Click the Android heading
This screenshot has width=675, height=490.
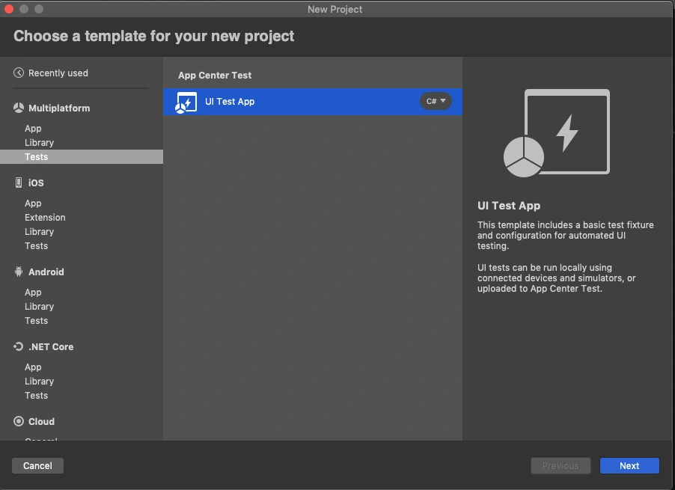pos(46,272)
